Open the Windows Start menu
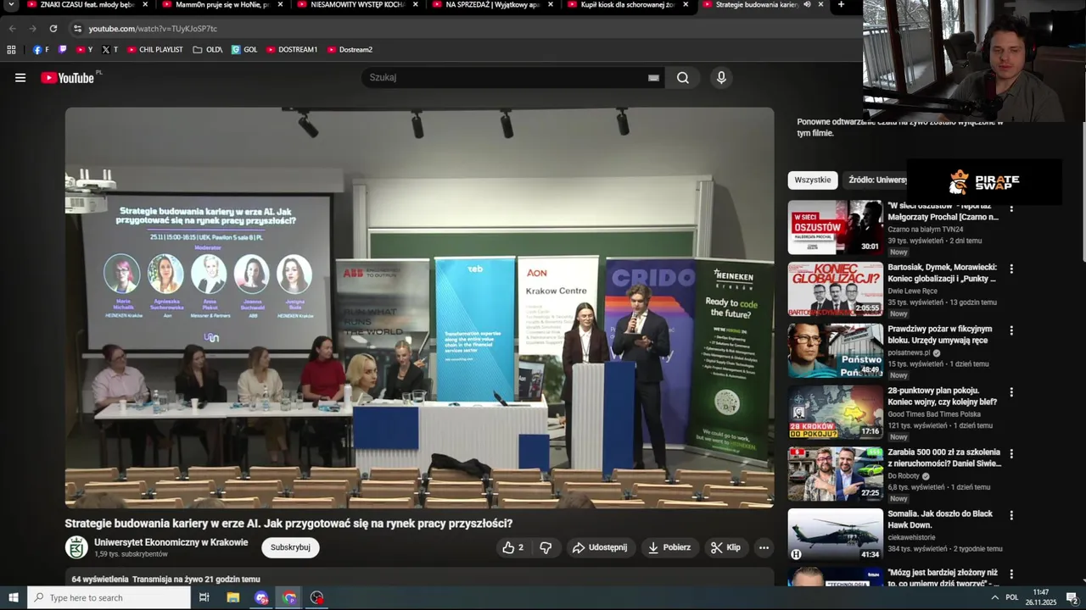The width and height of the screenshot is (1086, 610). (13, 598)
